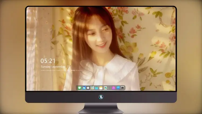Click the glowing logo on monitor chin

tap(101, 97)
